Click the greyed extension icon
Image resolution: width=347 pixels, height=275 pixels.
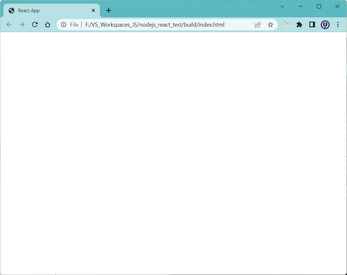tap(286, 25)
